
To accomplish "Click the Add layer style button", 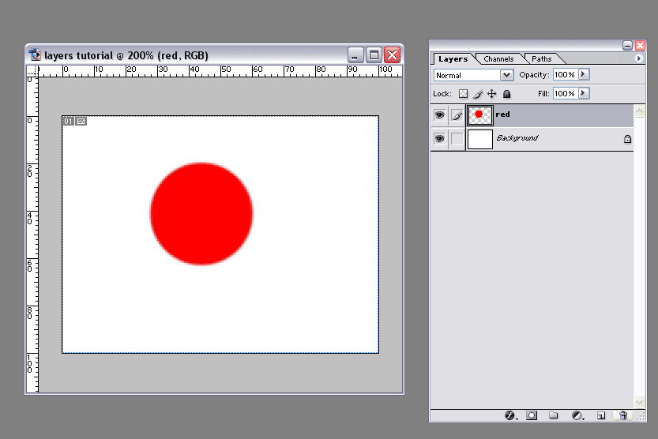I will point(509,415).
